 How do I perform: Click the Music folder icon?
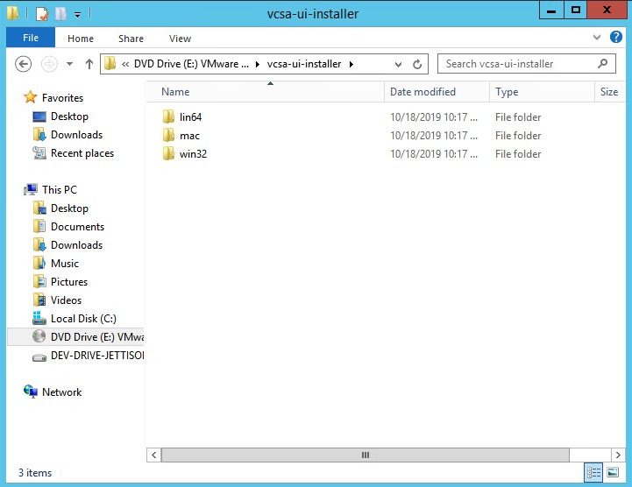tap(39, 263)
